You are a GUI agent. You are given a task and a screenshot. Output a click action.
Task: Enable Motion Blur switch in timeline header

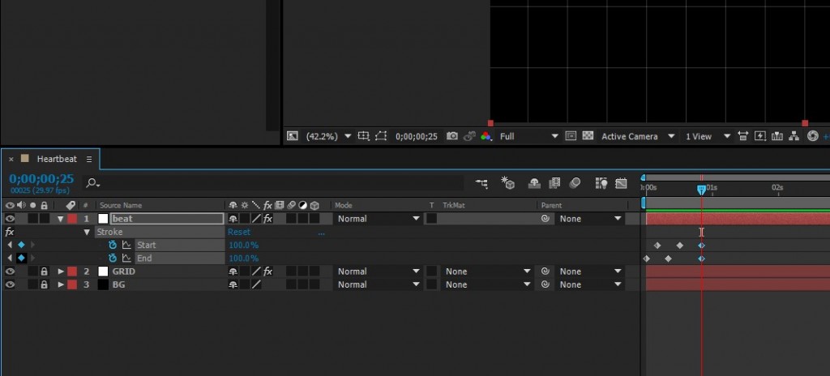coord(575,183)
